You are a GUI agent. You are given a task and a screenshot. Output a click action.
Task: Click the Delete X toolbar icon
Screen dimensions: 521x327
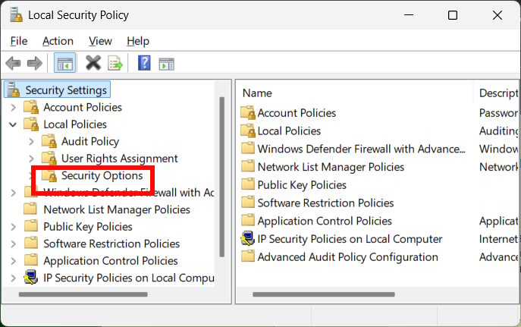(x=93, y=62)
